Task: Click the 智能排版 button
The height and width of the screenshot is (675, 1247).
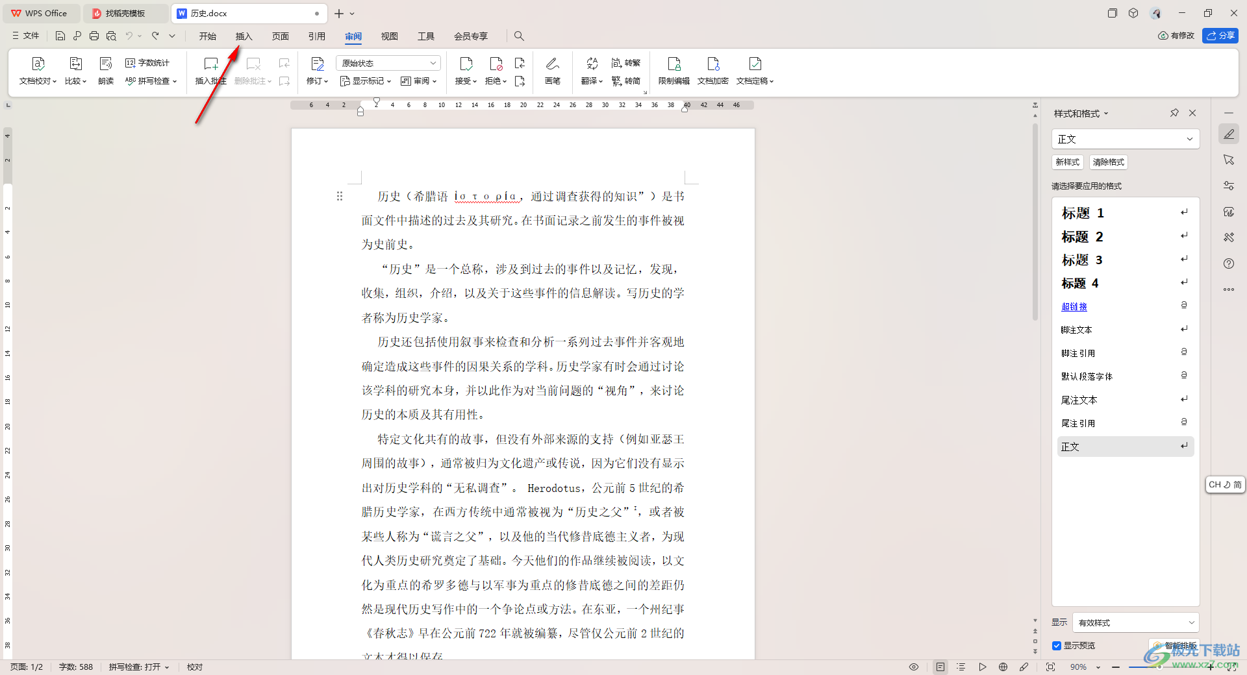Action: coord(1174,646)
